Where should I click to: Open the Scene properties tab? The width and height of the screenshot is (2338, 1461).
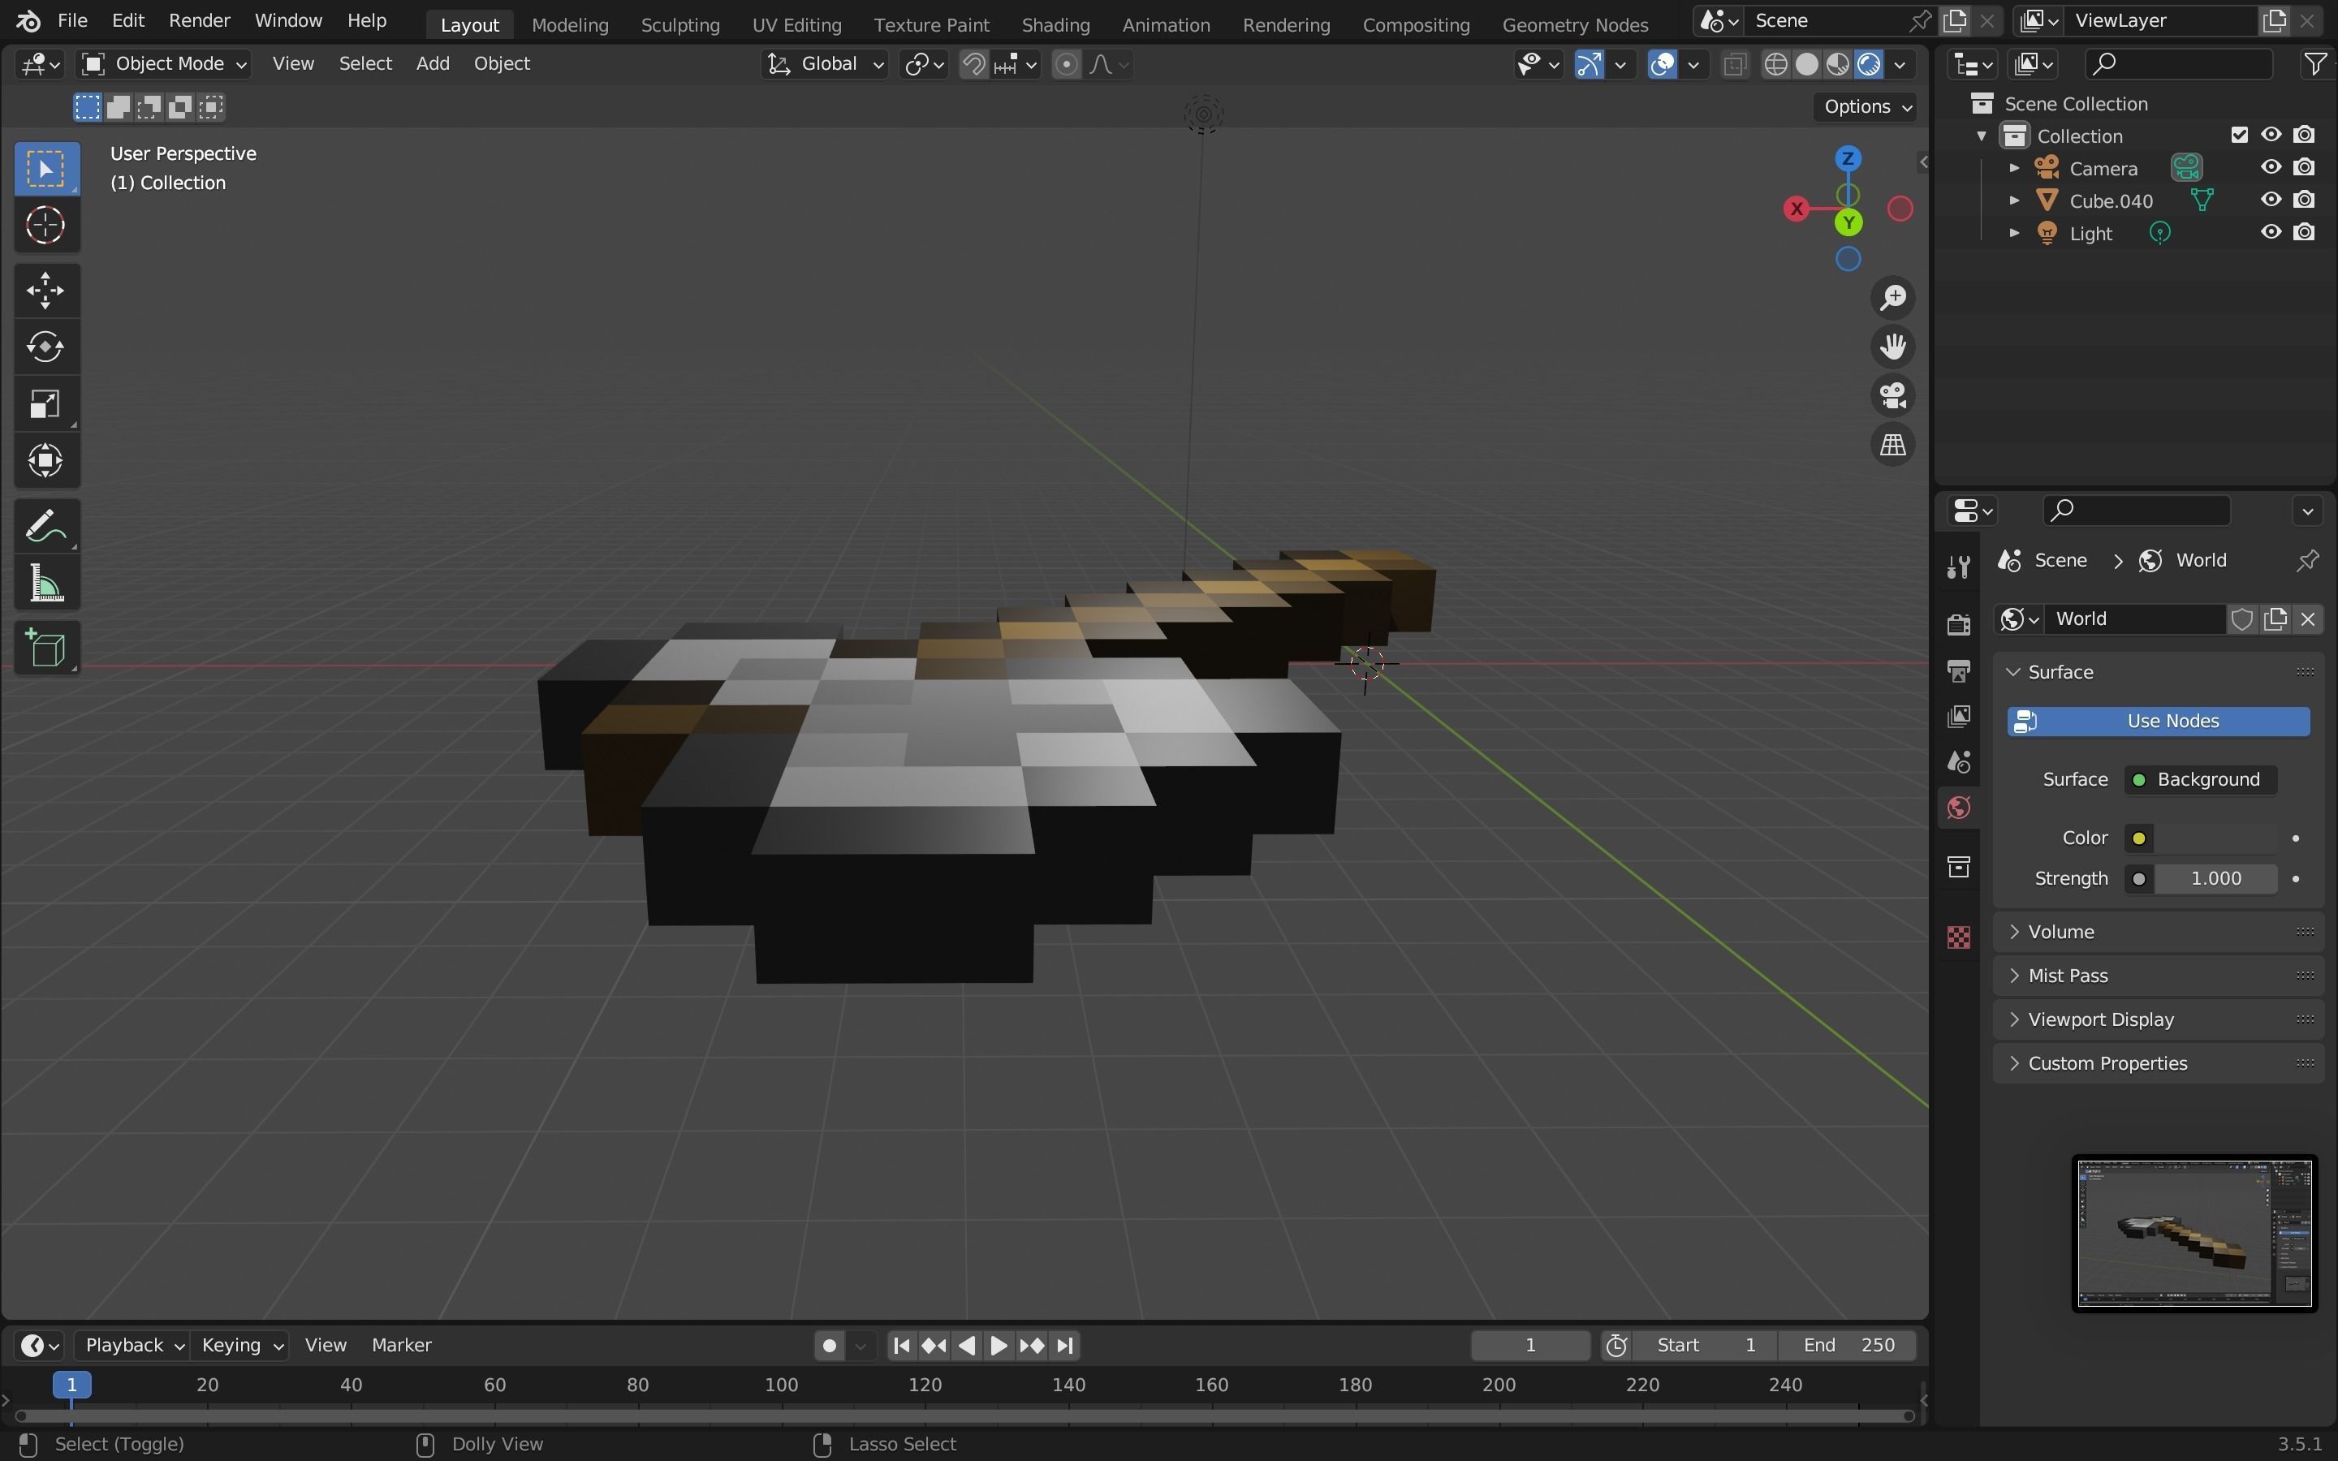1958,762
